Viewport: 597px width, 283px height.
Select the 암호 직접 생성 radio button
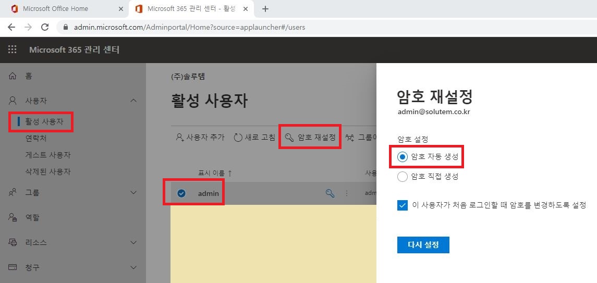tap(402, 177)
